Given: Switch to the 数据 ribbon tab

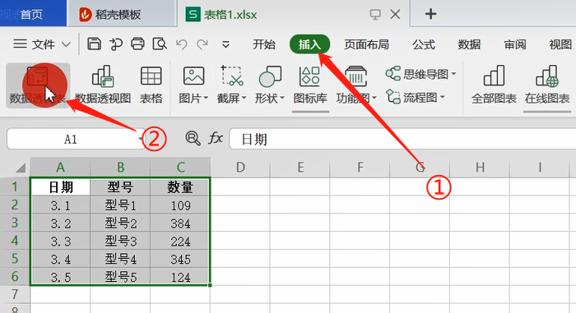Looking at the screenshot, I should pyautogui.click(x=469, y=44).
